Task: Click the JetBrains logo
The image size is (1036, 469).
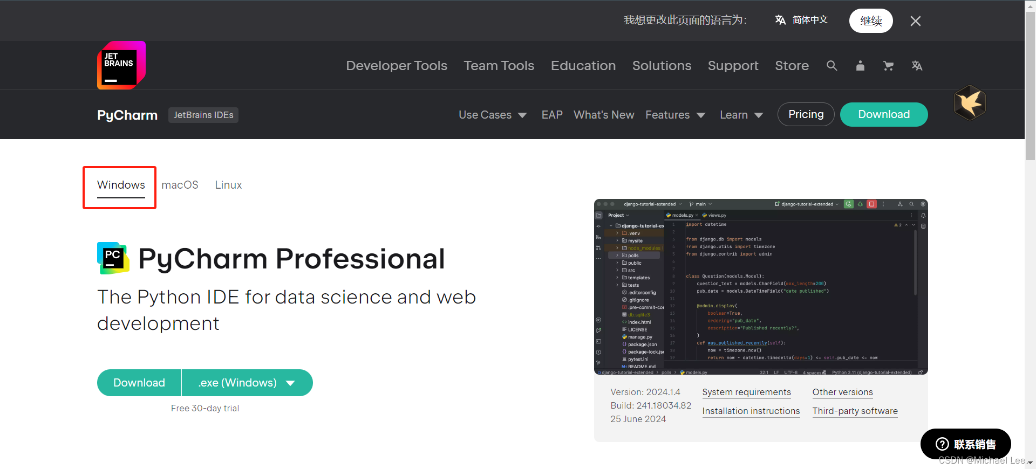Action: tap(121, 65)
